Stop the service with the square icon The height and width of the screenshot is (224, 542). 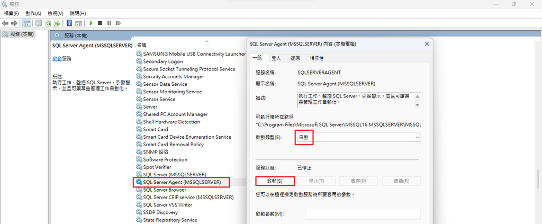click(x=100, y=23)
